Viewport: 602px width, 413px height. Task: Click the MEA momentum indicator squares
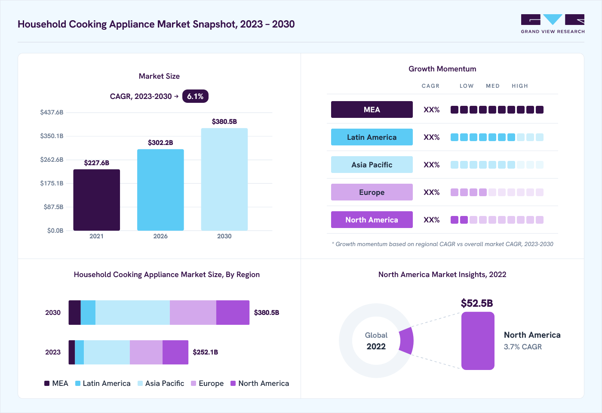tap(497, 110)
